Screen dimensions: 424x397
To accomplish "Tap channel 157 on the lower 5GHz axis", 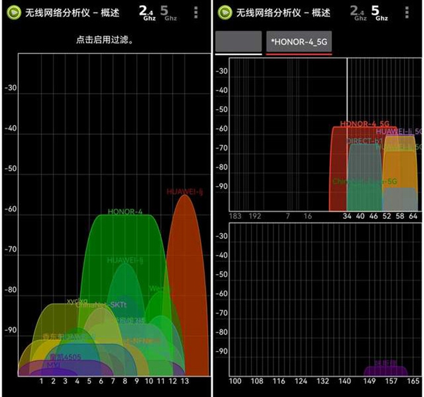I will pos(391,381).
